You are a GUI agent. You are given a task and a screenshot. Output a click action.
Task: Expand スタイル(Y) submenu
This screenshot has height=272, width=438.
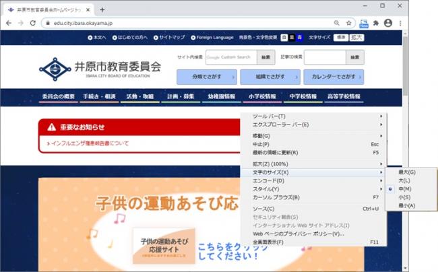point(314,189)
